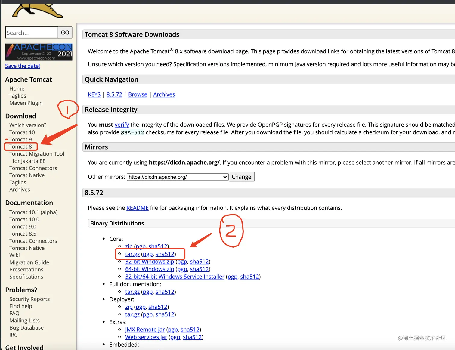This screenshot has width=455, height=350.
Task: Open the Presentations link
Action: [x=26, y=270]
